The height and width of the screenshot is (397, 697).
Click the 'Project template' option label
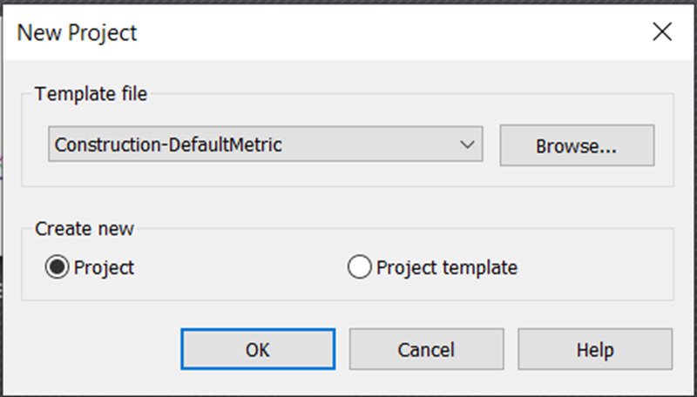447,268
